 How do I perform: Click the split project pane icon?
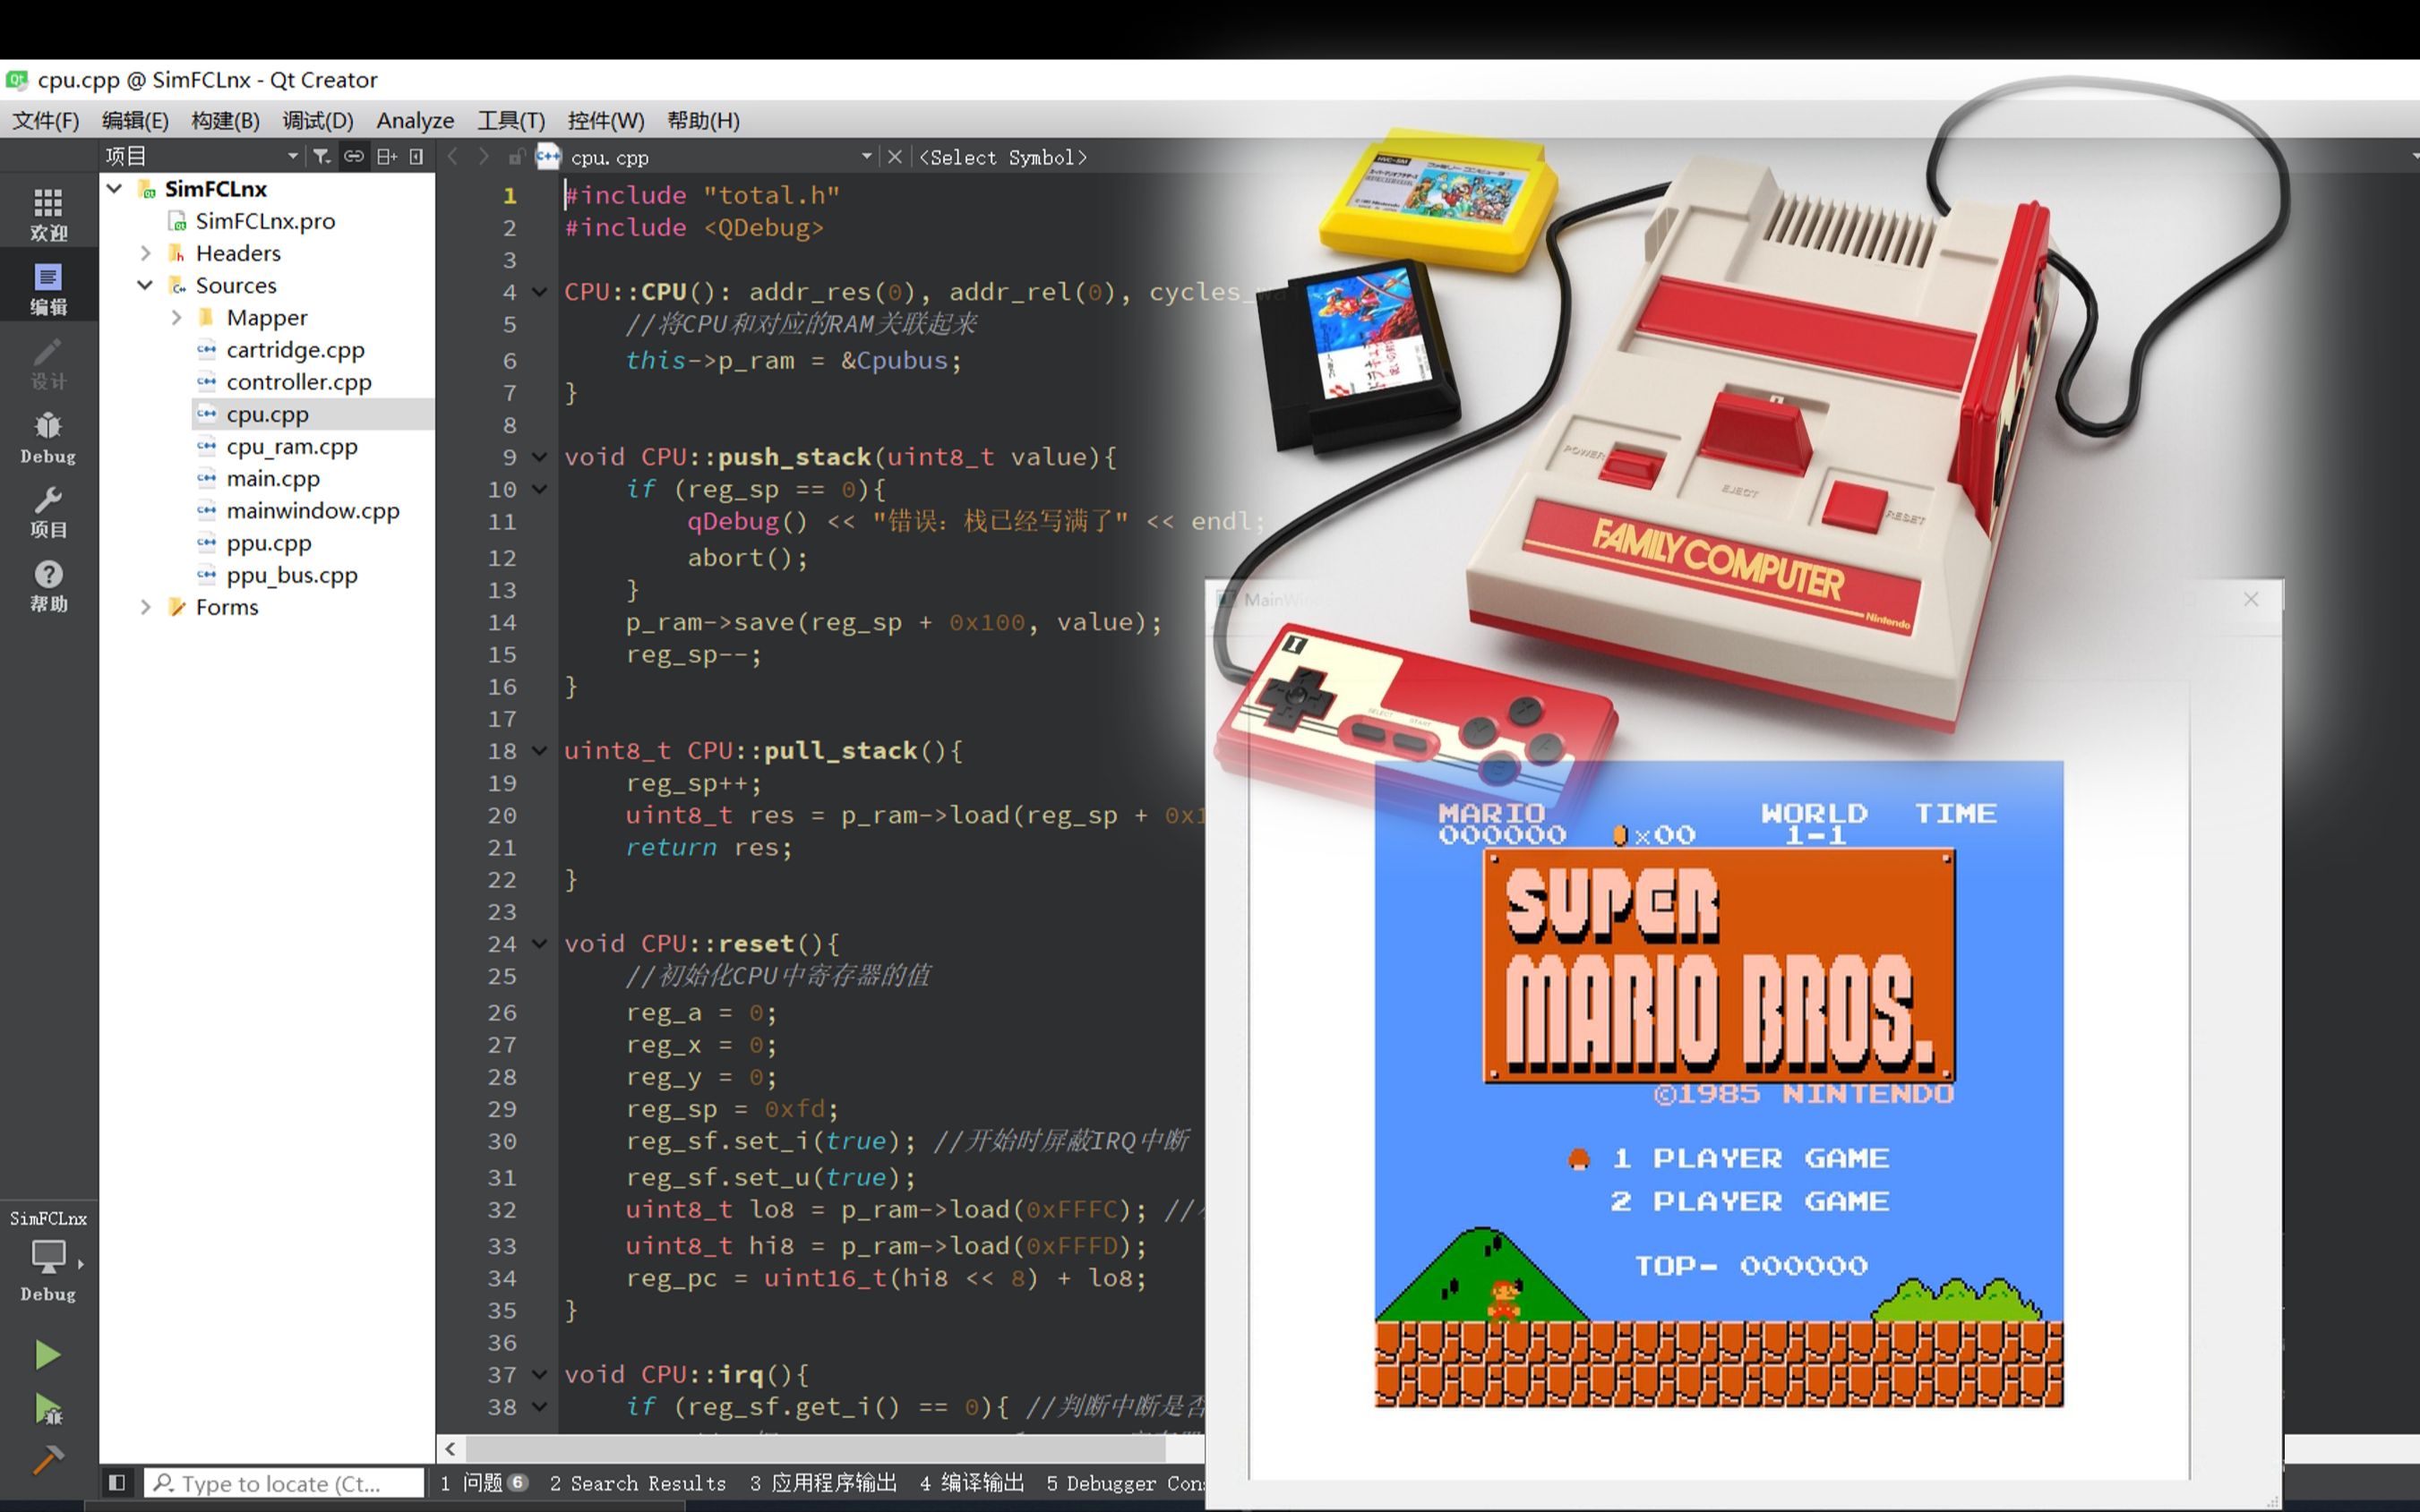click(x=386, y=156)
